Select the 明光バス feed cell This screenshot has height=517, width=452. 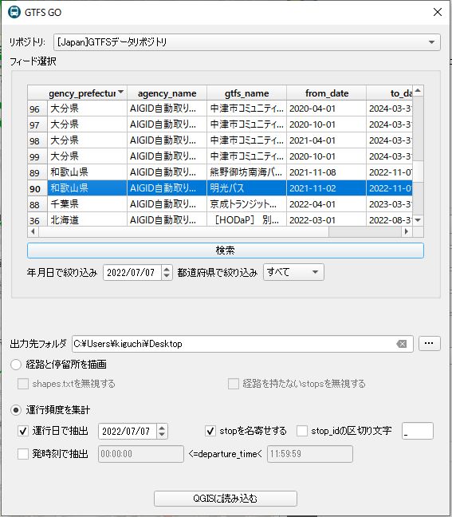click(247, 188)
